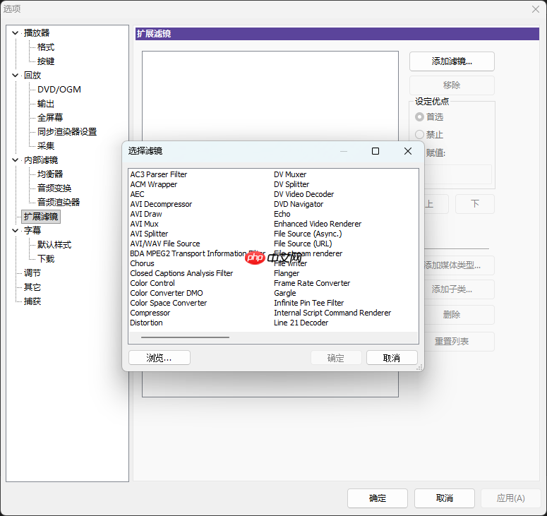This screenshot has width=547, height=516.
Task: Select 字幕 tree label
Action: 32,230
